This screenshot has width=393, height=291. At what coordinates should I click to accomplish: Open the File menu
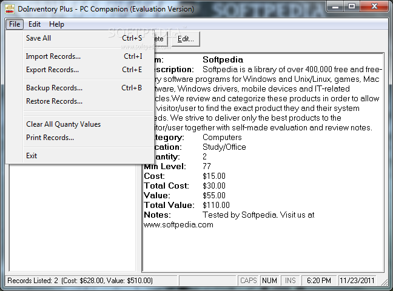tap(15, 24)
